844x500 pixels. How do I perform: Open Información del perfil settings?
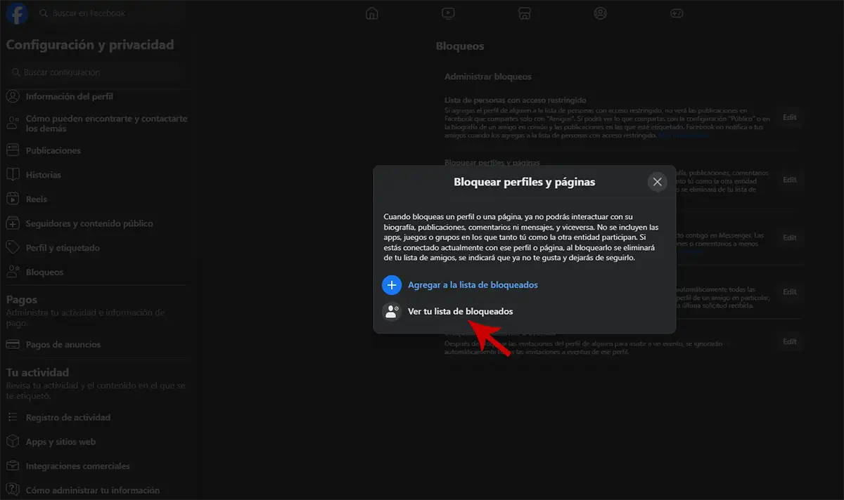69,97
